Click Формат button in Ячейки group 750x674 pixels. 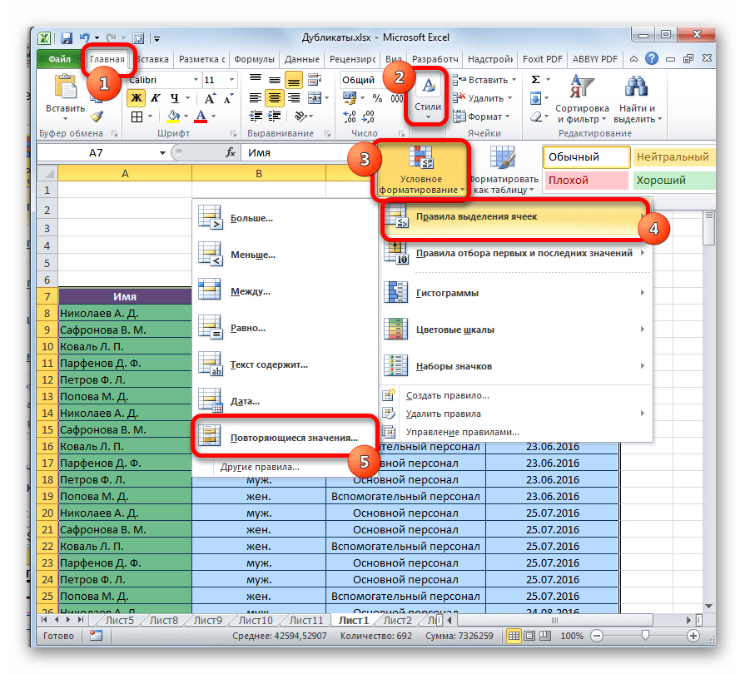click(482, 116)
